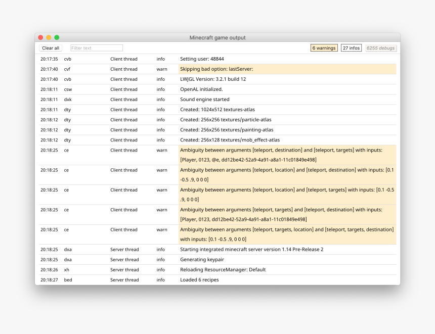The height and width of the screenshot is (334, 435).
Task: Click the Minecraft game output title bar
Action: [x=216, y=37]
